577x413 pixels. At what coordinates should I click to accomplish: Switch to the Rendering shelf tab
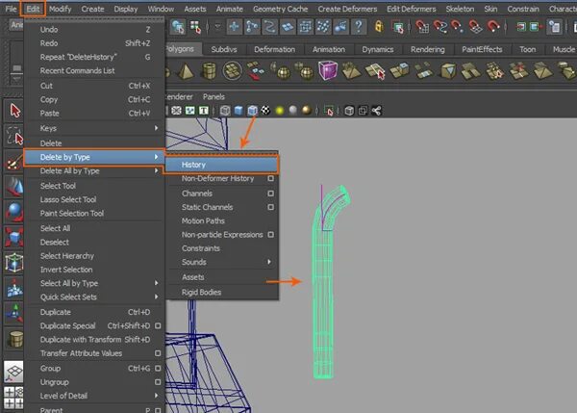428,49
